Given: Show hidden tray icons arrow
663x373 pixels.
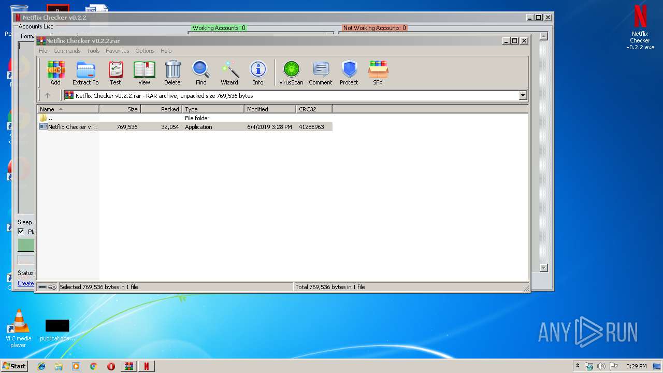Looking at the screenshot, I should [578, 366].
